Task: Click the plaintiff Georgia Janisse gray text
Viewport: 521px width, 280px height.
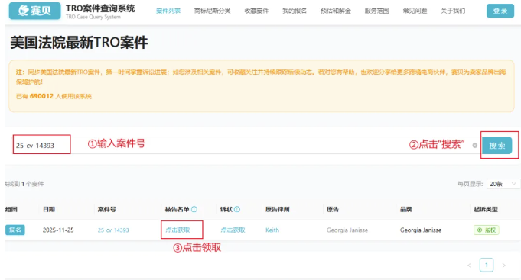Action: coord(347,230)
